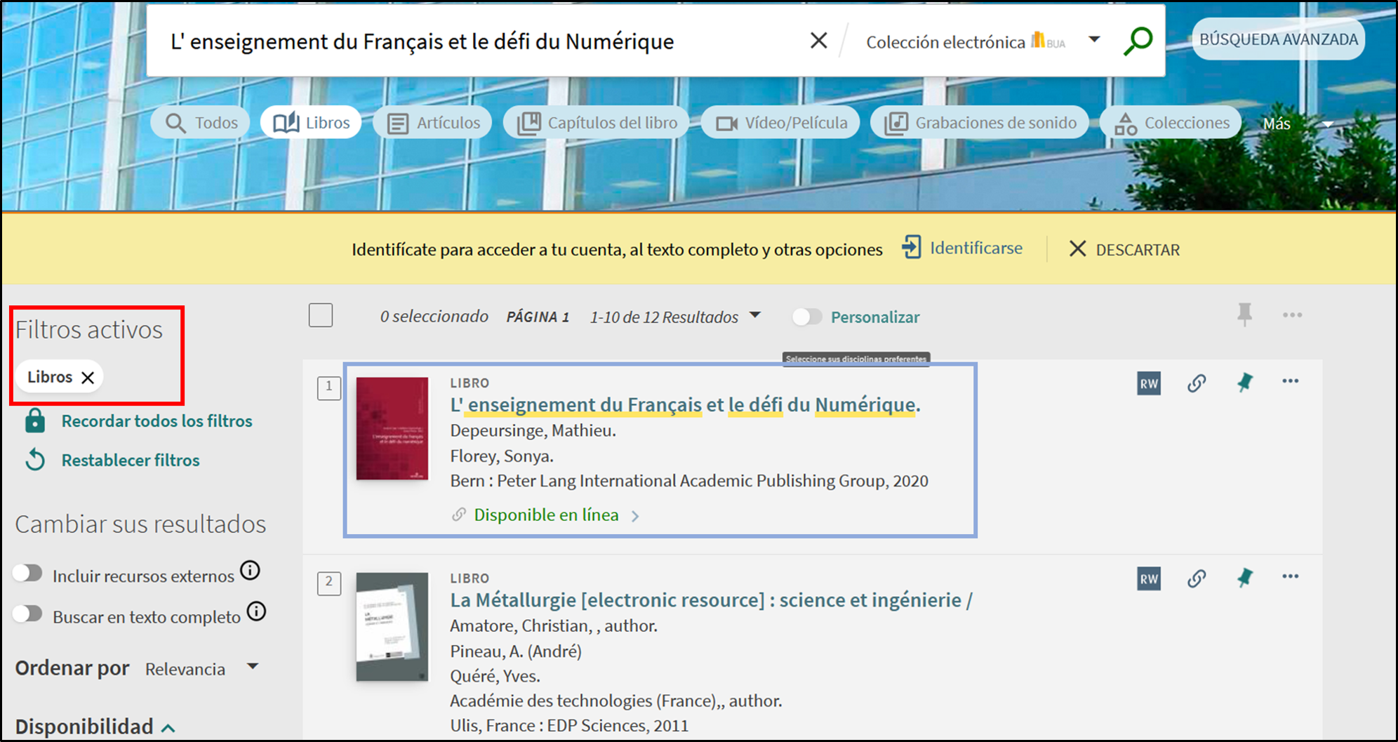
Task: Click the permalink icon for first result
Action: 1197,383
